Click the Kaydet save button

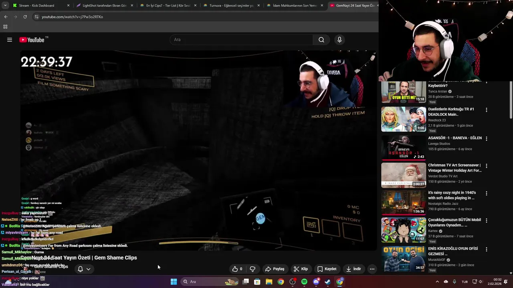click(327, 269)
